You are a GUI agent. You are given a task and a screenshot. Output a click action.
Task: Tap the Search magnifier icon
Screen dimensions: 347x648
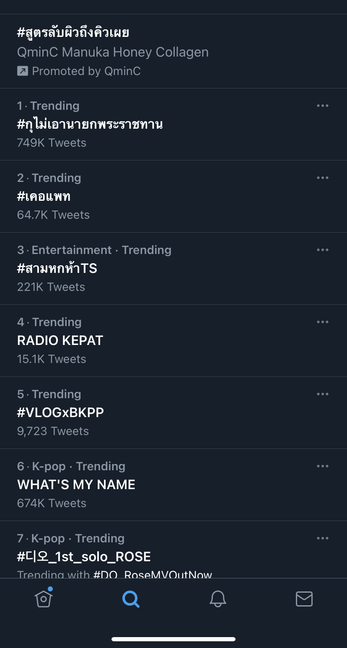tap(130, 599)
